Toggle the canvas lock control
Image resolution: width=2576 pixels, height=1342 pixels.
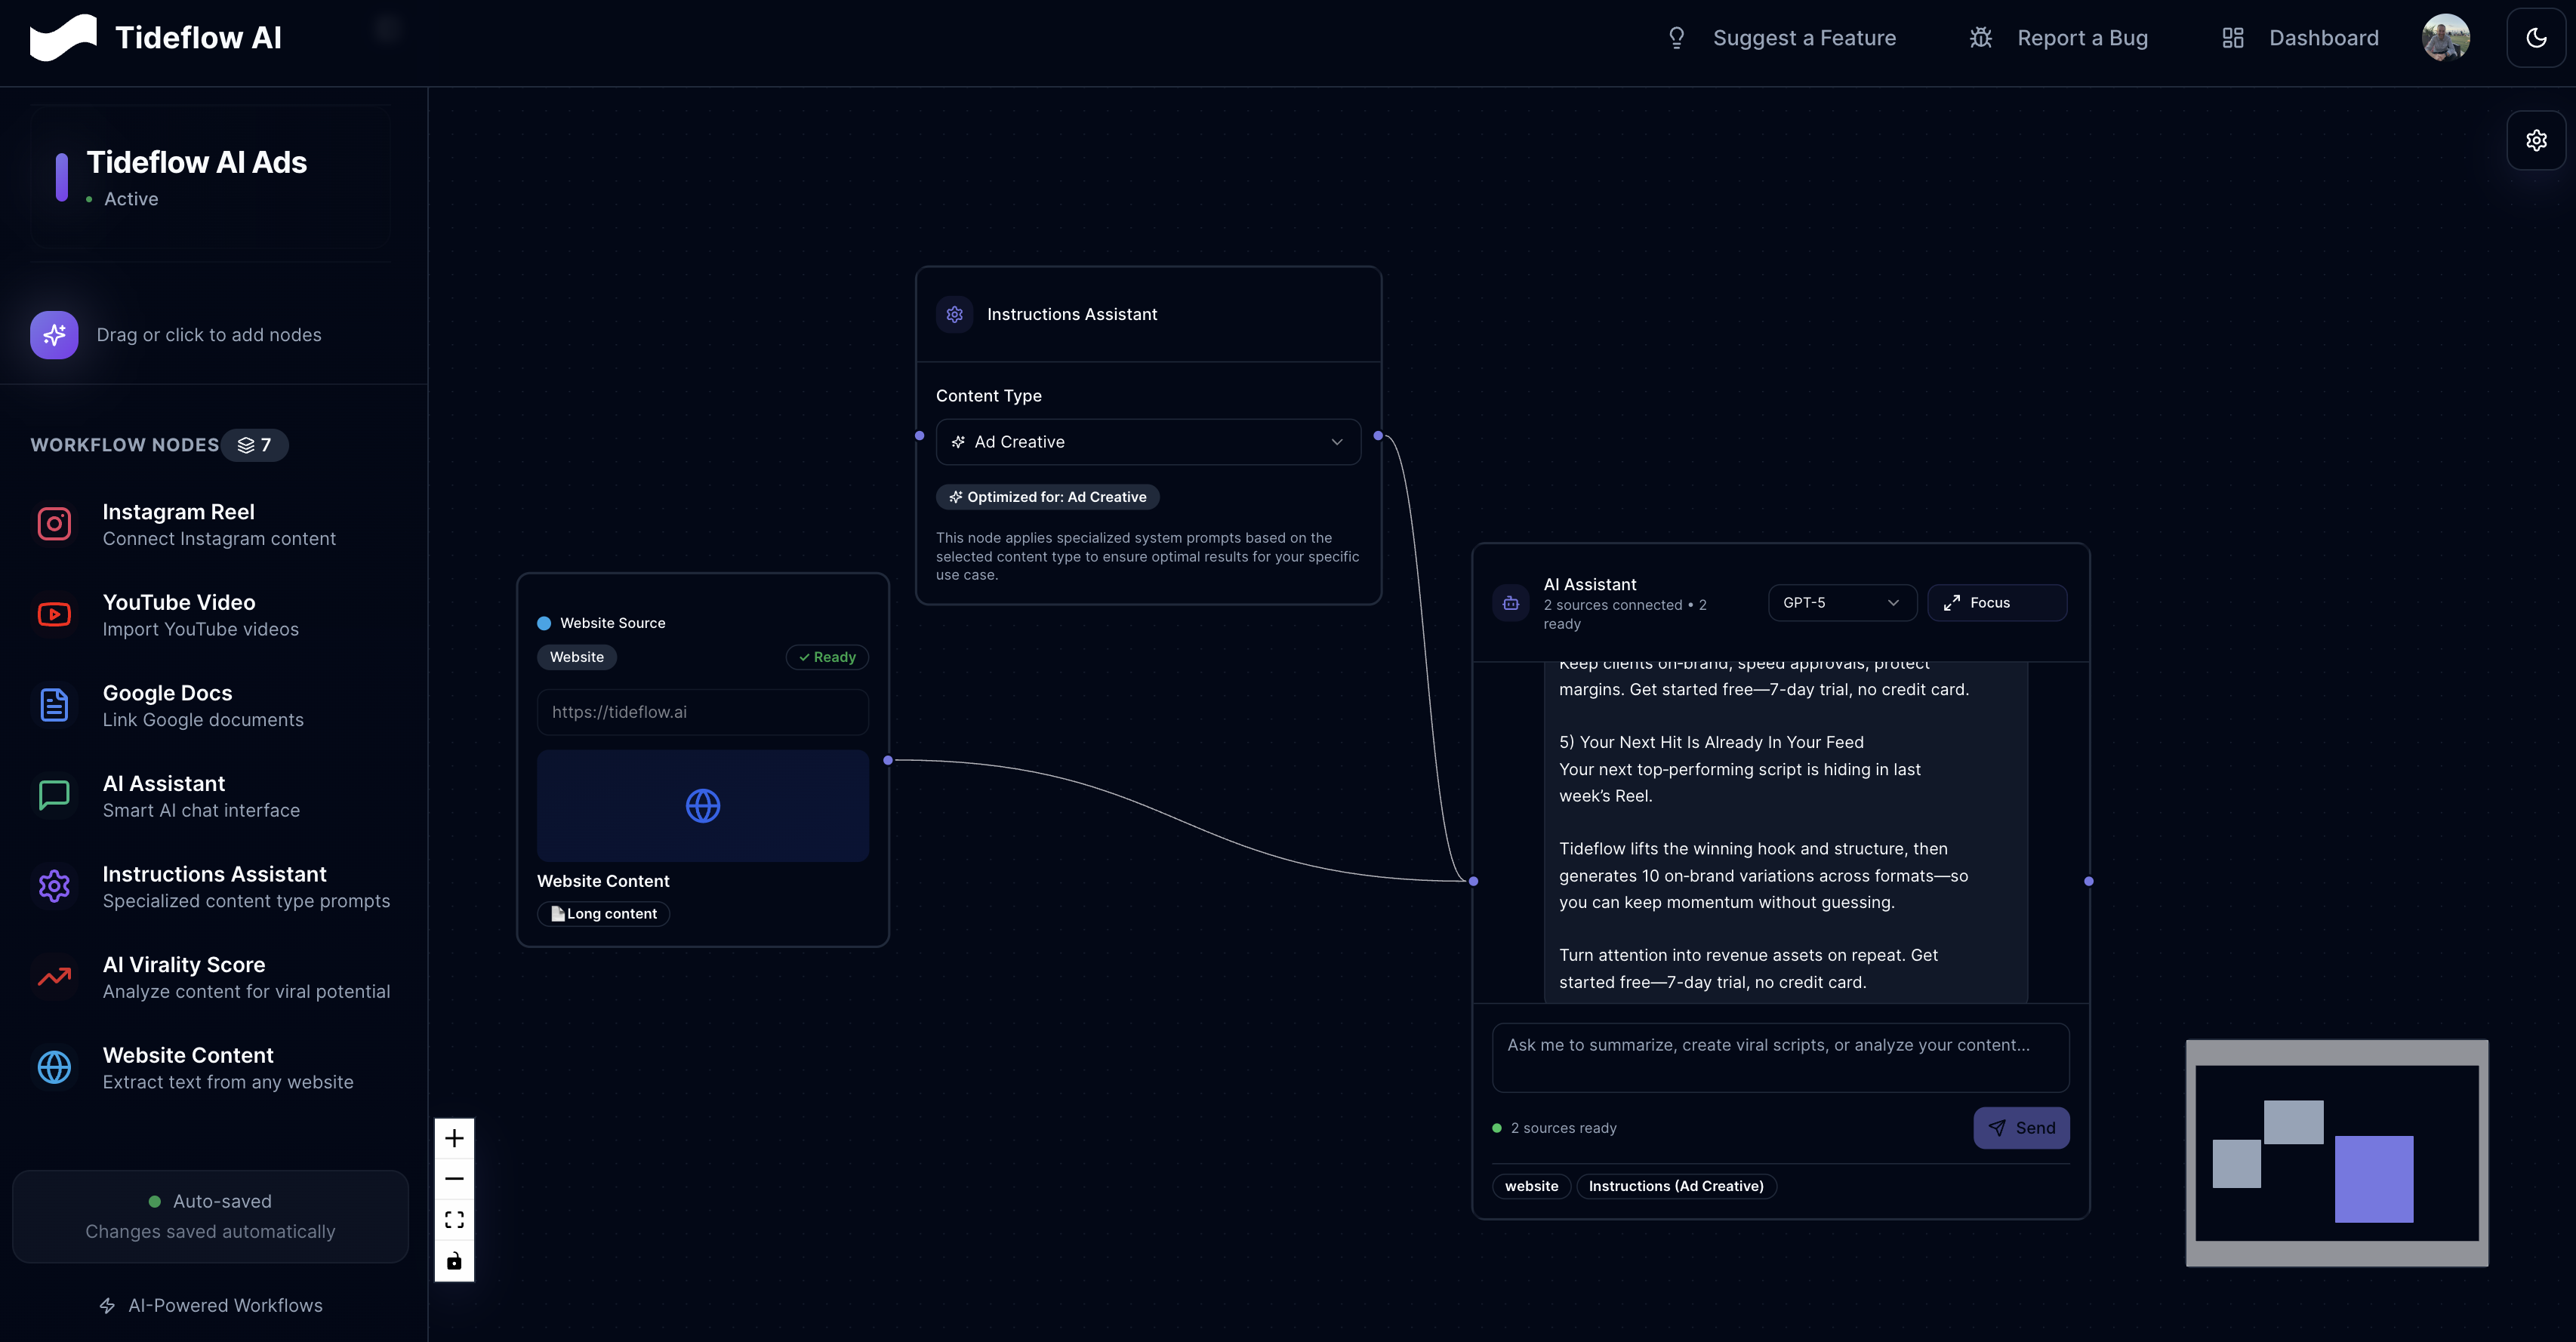(454, 1261)
